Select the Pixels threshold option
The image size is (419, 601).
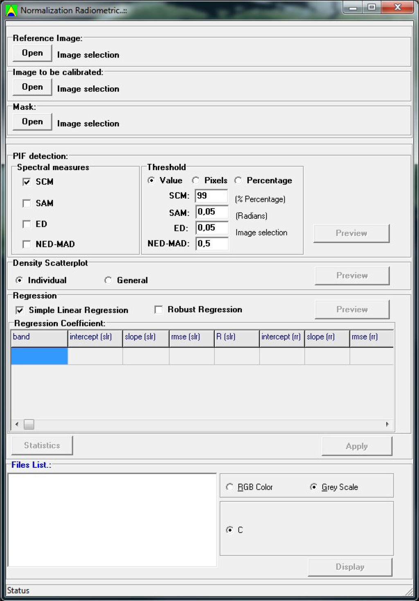pyautogui.click(x=196, y=181)
